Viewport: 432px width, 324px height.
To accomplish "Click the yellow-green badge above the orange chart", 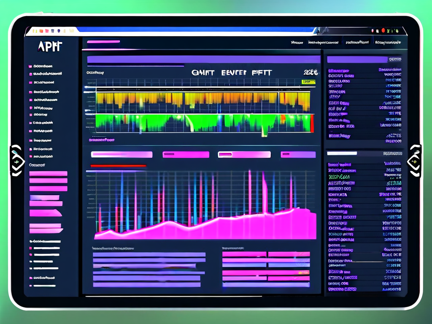I will click(309, 81).
